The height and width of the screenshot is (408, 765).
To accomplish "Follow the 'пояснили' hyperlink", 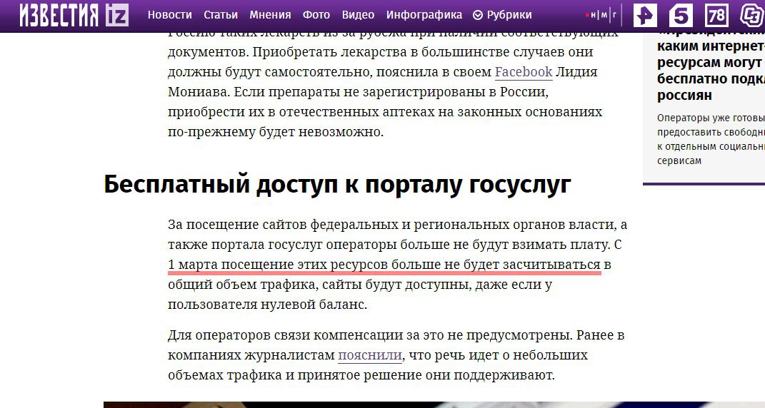I will 370,355.
